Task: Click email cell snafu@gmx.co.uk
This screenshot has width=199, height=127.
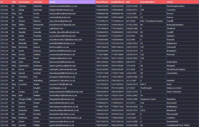Action: click(x=72, y=88)
